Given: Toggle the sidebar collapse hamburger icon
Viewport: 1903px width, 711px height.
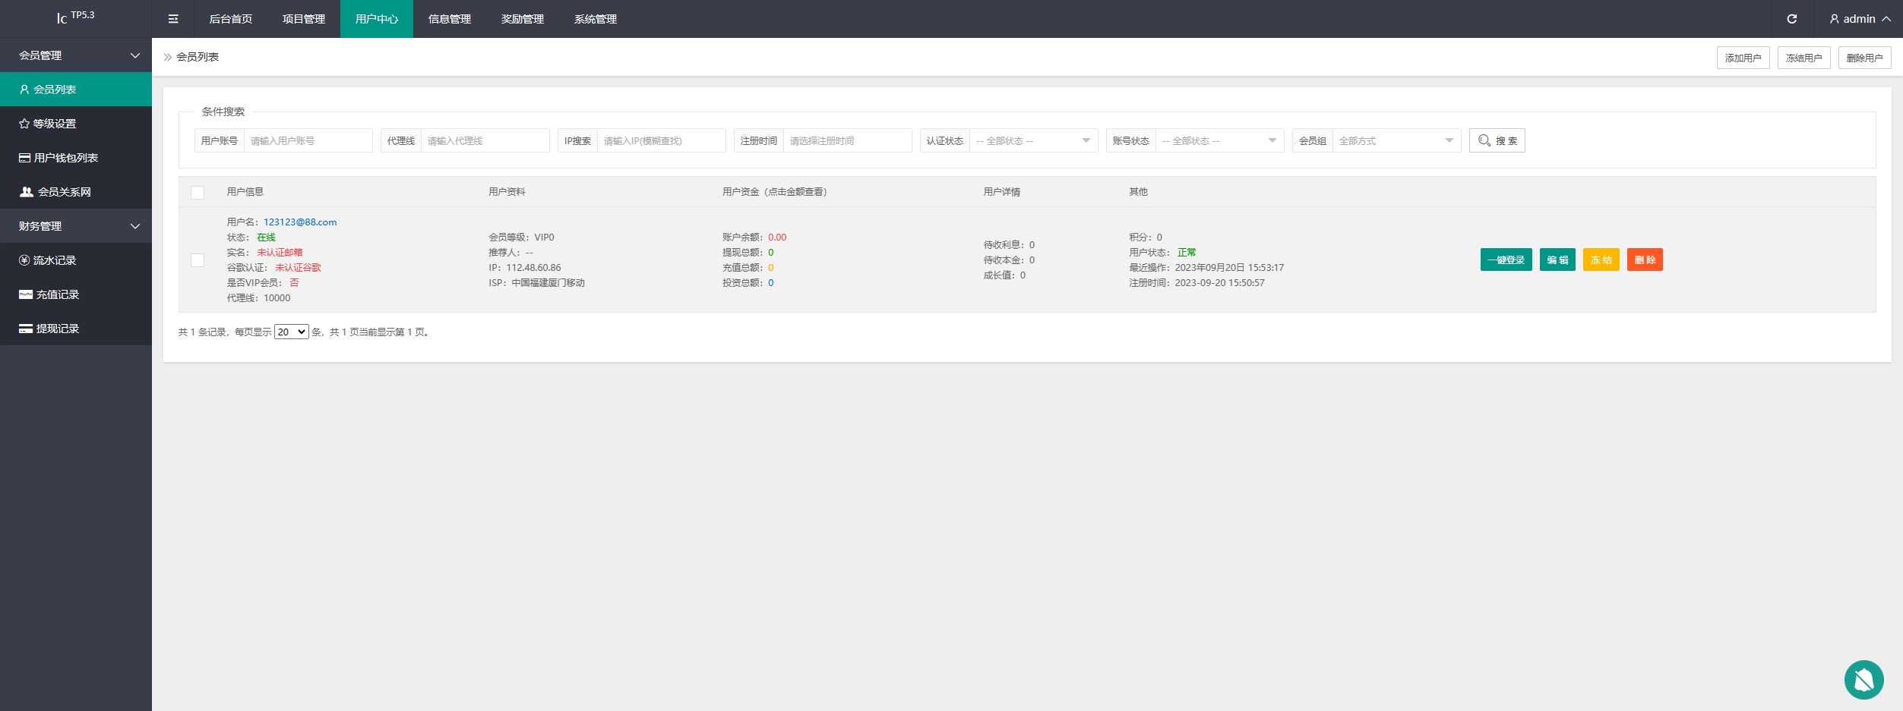Looking at the screenshot, I should (173, 19).
